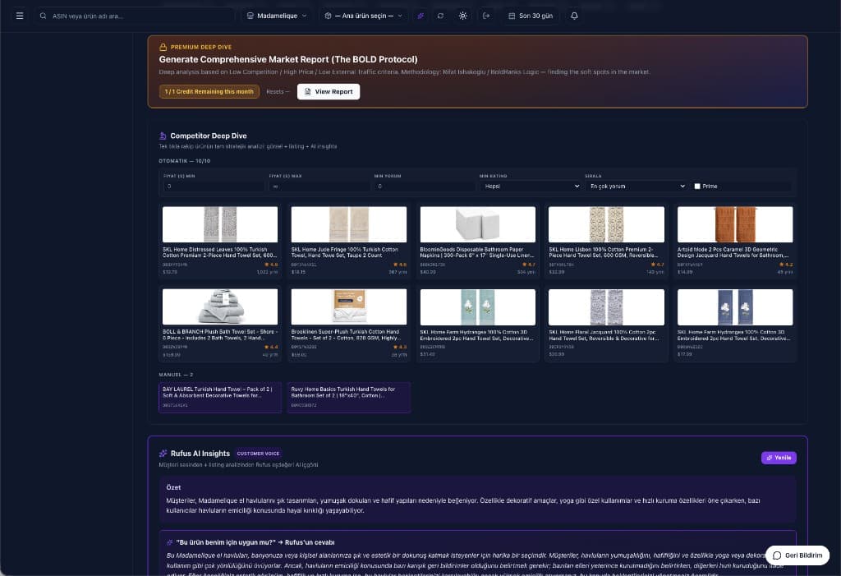
Task: Open the Geri Bildirim feedback button
Action: click(797, 555)
